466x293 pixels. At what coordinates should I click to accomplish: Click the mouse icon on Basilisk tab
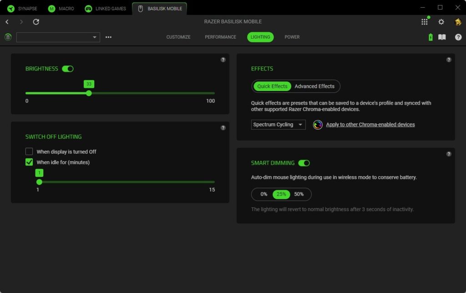point(141,9)
